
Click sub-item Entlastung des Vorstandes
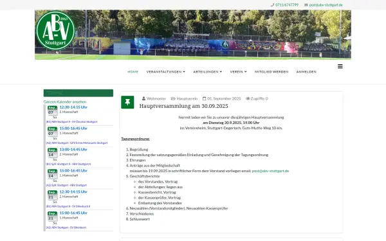point(160,203)
